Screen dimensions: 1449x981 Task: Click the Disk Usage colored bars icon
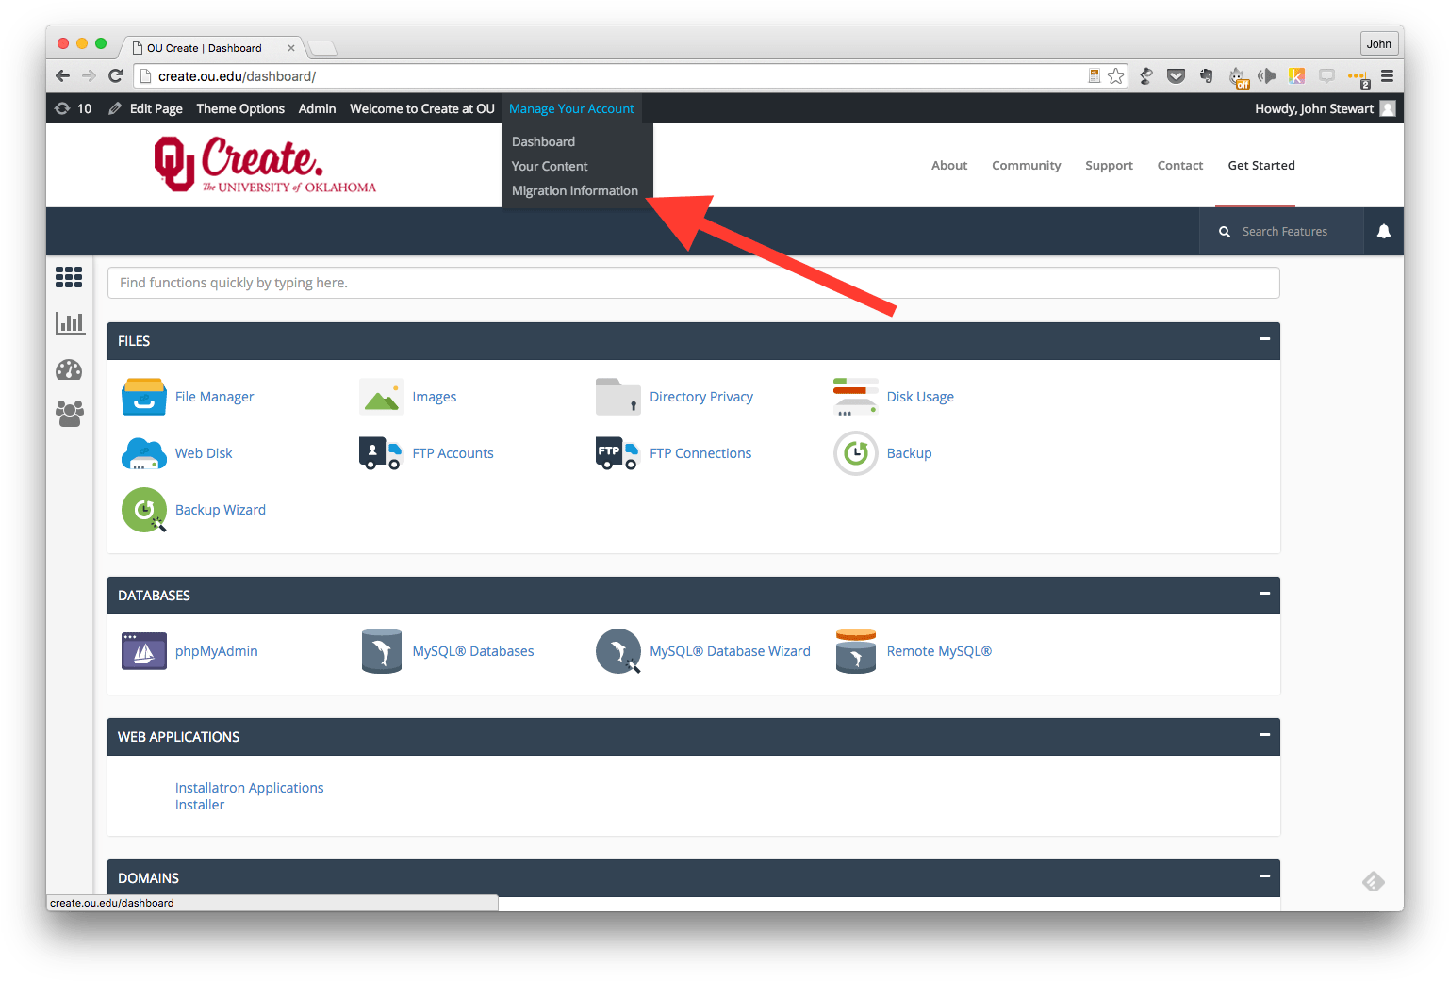(x=854, y=397)
